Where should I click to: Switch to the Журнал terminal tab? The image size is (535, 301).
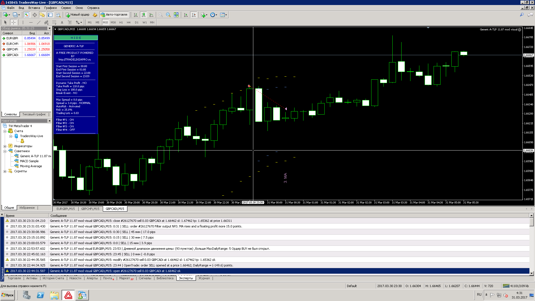(204, 278)
